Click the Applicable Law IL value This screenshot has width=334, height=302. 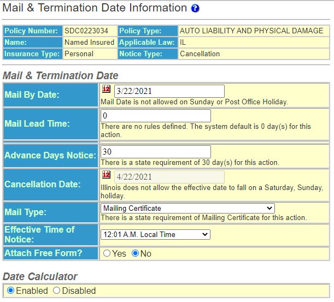tap(183, 42)
